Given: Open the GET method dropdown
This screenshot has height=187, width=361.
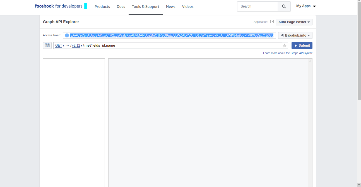Looking at the screenshot, I should click(60, 45).
